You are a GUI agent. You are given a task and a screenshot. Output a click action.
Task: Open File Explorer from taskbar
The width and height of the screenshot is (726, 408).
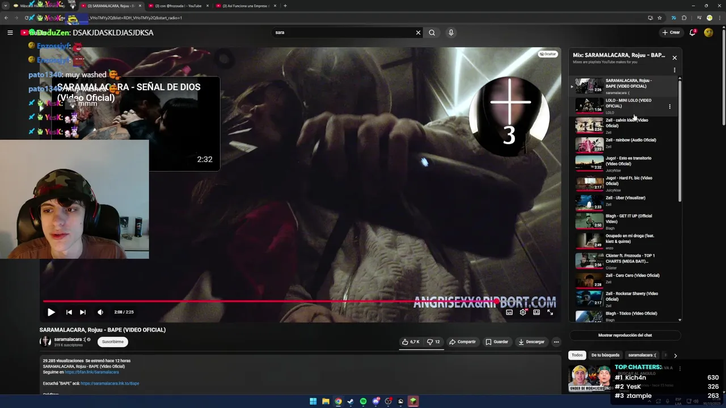click(326, 401)
